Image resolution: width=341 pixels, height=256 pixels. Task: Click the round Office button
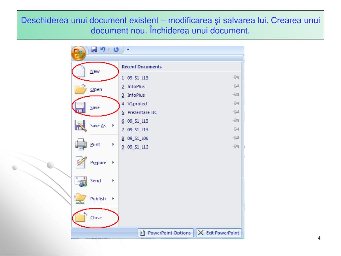79,54
